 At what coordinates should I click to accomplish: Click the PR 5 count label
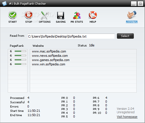click(64, 116)
